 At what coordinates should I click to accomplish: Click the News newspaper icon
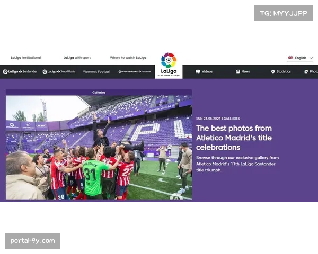238,71
